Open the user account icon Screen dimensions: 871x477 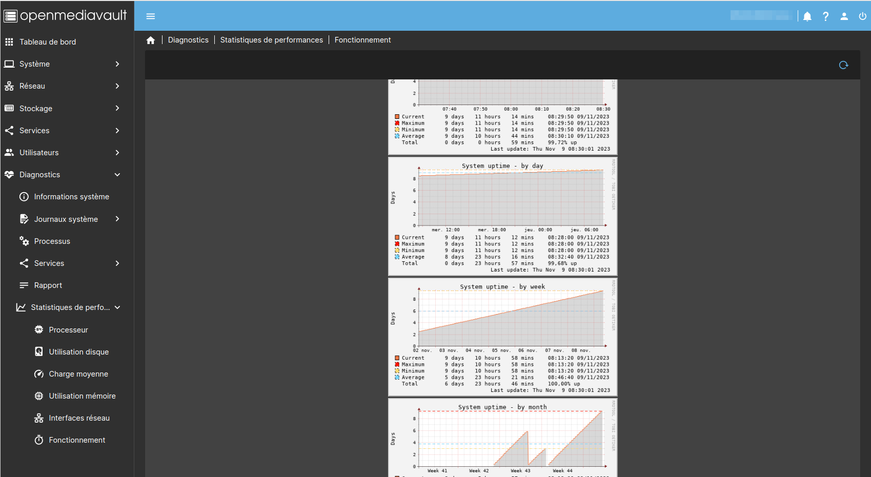pos(844,16)
